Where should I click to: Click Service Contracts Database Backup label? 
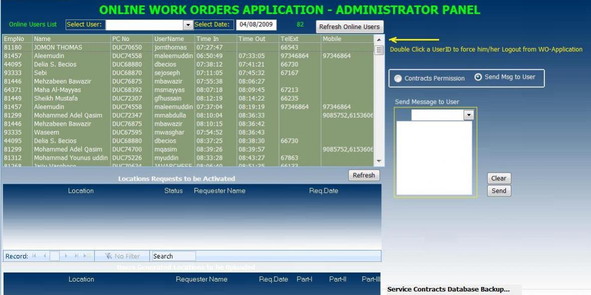[448, 289]
